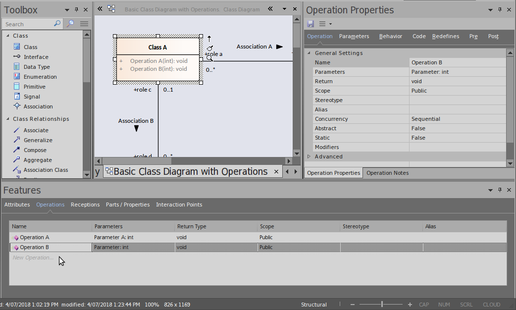Collapse the General Settings section

309,53
